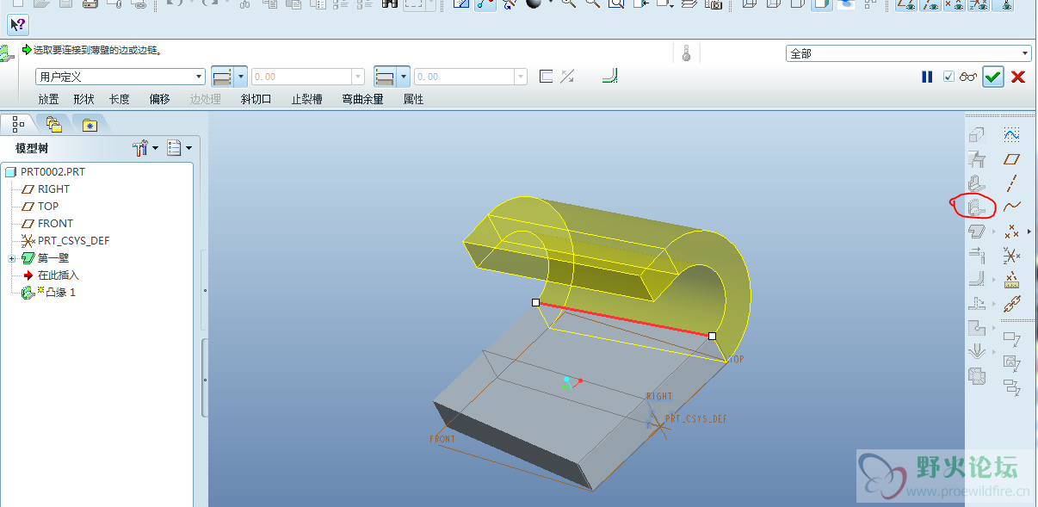The image size is (1038, 507).
Task: Open the 属性 properties tab
Action: [413, 99]
